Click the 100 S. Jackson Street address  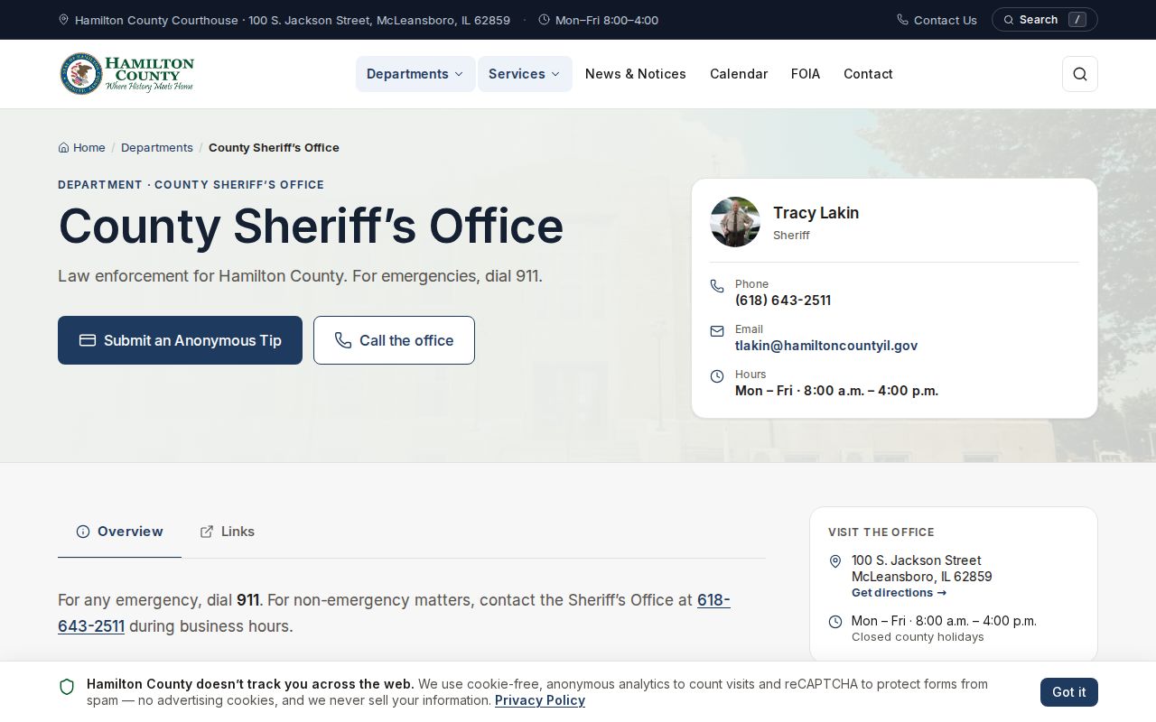click(x=921, y=569)
